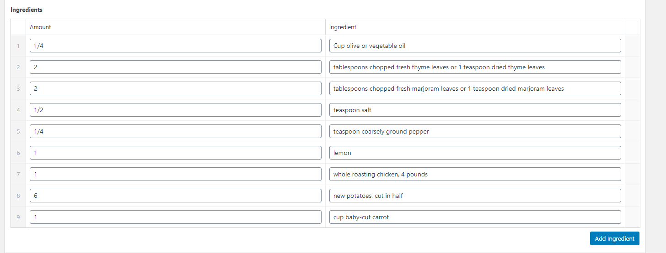666x253 pixels.
Task: Edit the 'teaspoon coarsely ground pepper' field
Action: click(x=475, y=131)
